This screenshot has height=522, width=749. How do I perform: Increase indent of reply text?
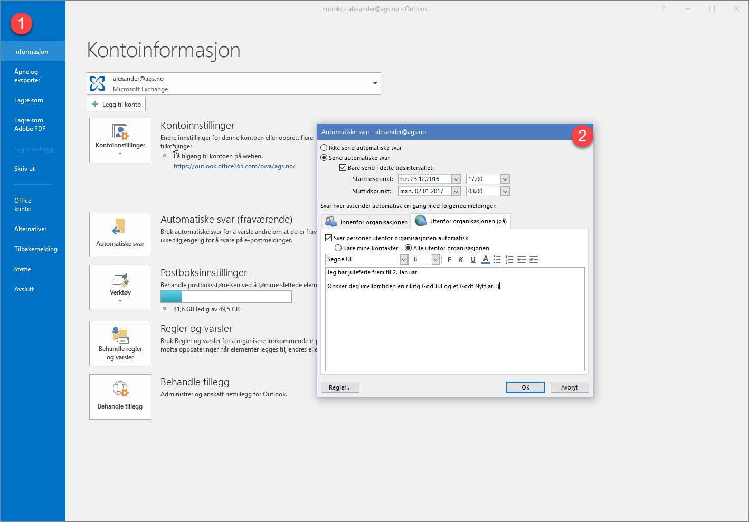tap(534, 259)
